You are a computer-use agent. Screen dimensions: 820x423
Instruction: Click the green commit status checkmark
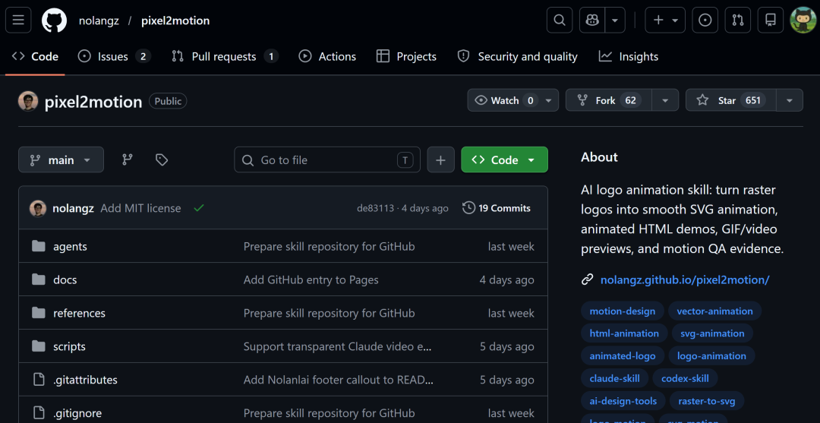(x=199, y=208)
